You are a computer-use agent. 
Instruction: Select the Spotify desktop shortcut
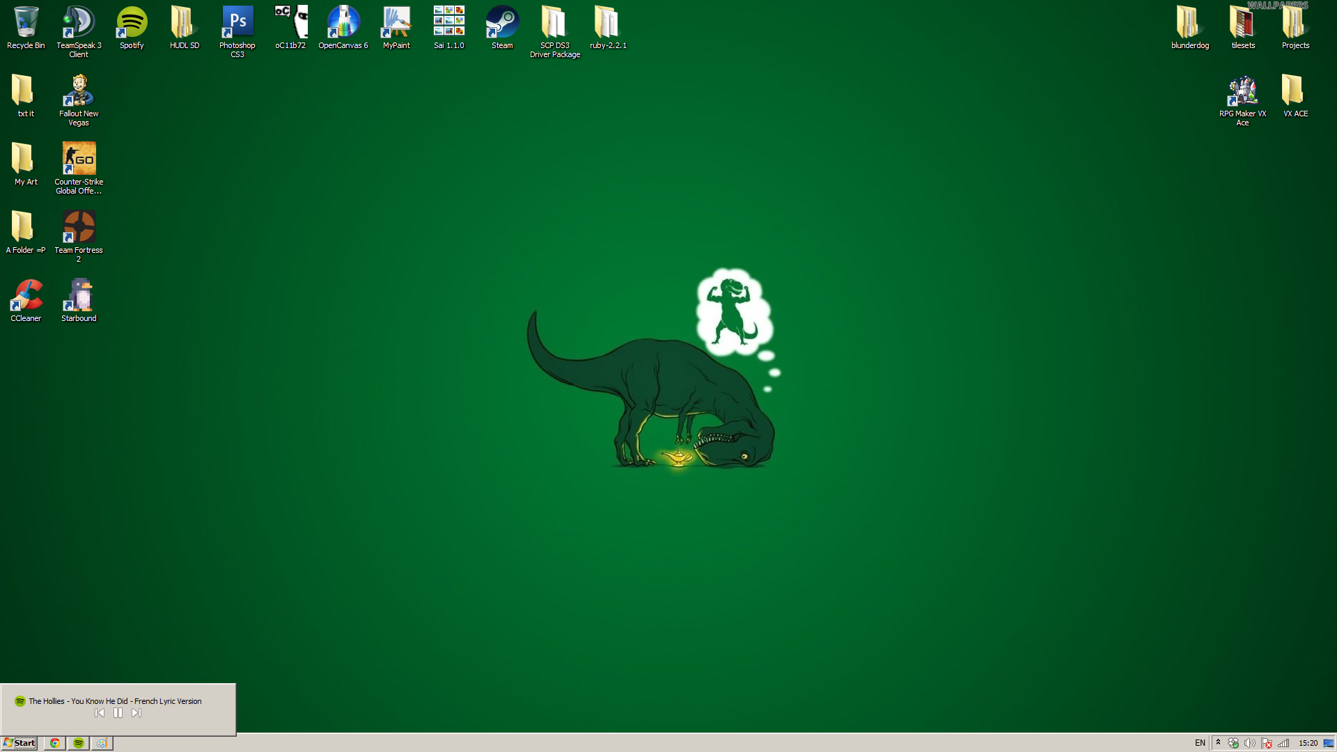(x=132, y=28)
